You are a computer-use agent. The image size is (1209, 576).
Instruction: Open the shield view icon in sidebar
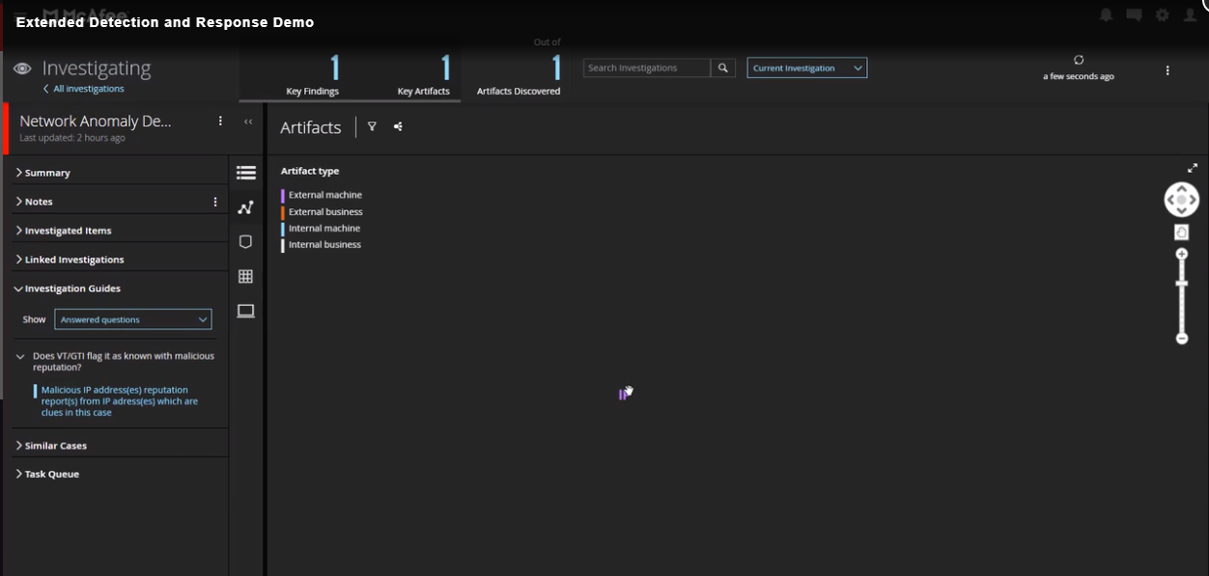(245, 242)
